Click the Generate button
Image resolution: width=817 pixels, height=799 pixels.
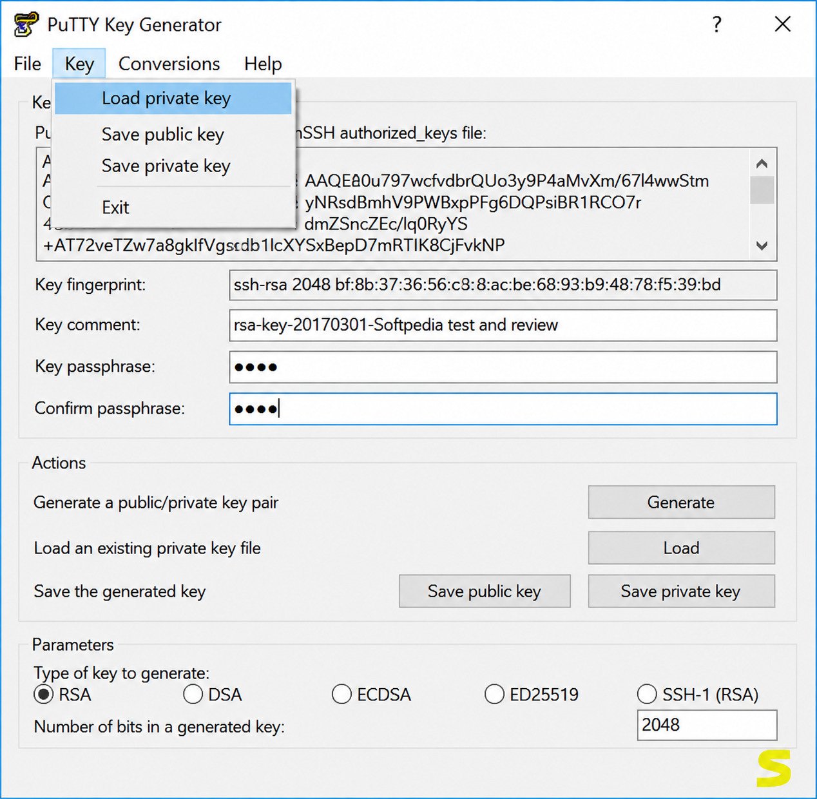pos(681,502)
